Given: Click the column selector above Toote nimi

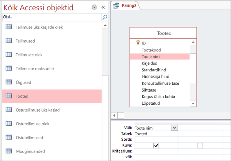Looking at the screenshot, I should click(156, 123).
